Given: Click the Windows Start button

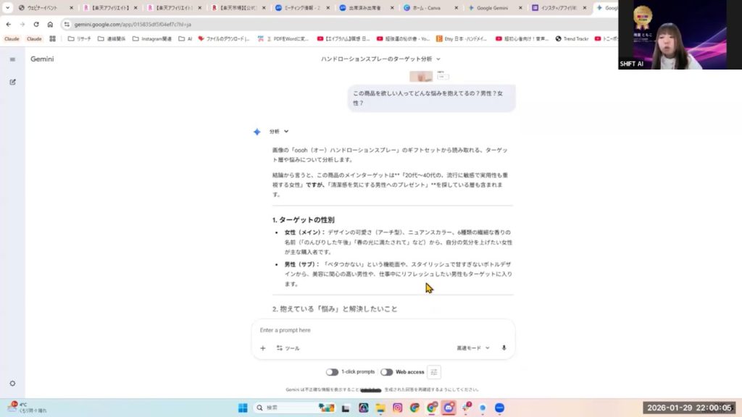Looking at the screenshot, I should coord(242,408).
